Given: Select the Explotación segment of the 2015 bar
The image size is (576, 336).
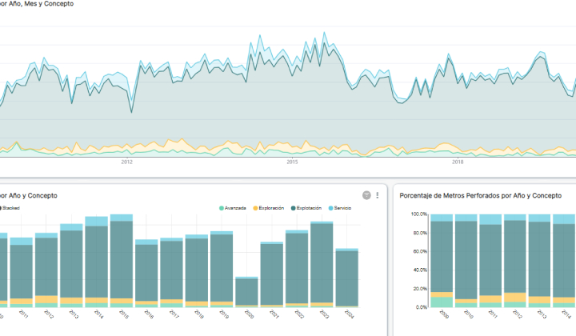Looking at the screenshot, I should coord(122,260).
